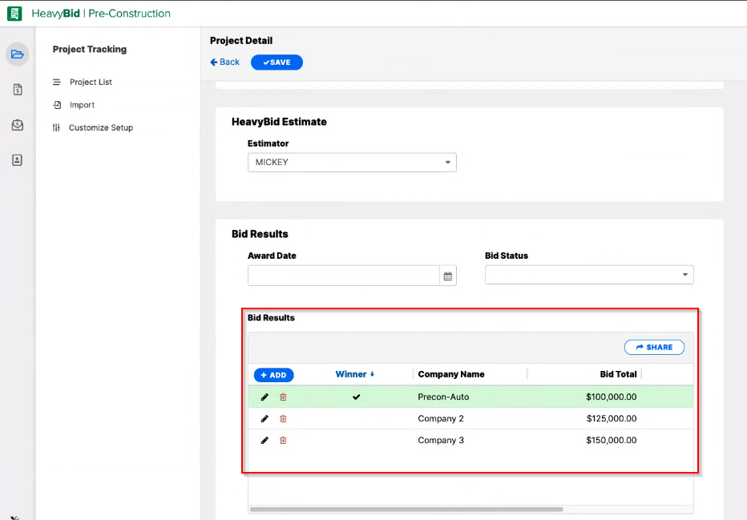
Task: Open the Bid Status dropdown
Action: (686, 275)
